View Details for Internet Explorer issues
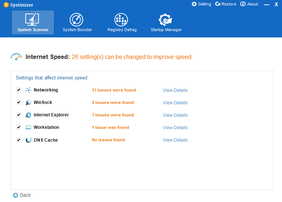The height and width of the screenshot is (202, 282). pyautogui.click(x=175, y=115)
